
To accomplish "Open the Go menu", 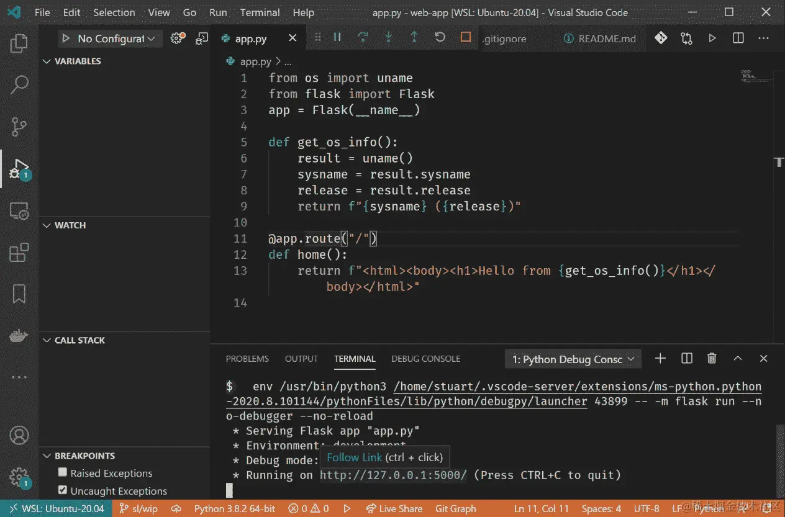I will click(189, 12).
